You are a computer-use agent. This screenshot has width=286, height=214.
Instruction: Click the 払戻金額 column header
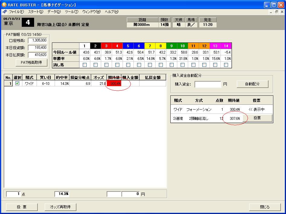(x=153, y=77)
